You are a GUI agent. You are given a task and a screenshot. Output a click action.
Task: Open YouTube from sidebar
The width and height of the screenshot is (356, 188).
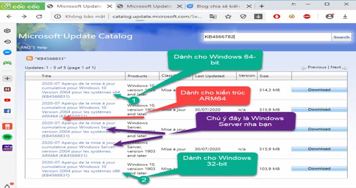7,100
